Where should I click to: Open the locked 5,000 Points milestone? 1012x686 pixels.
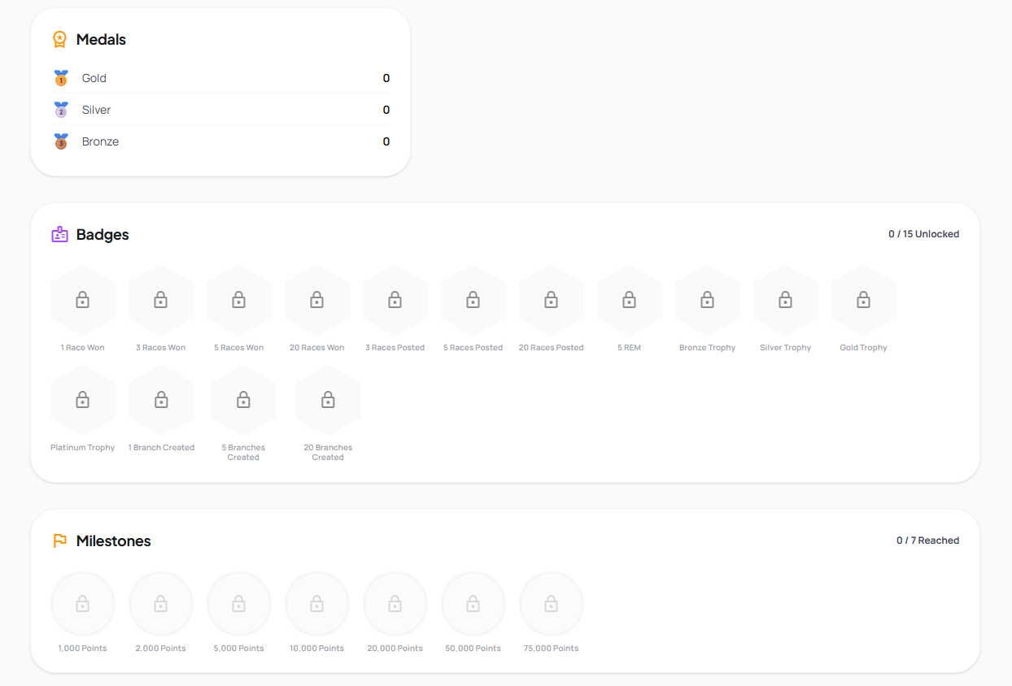pos(239,604)
